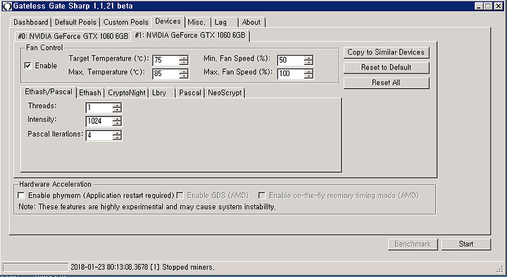
Task: Click the experimental features note text
Action: point(147,207)
